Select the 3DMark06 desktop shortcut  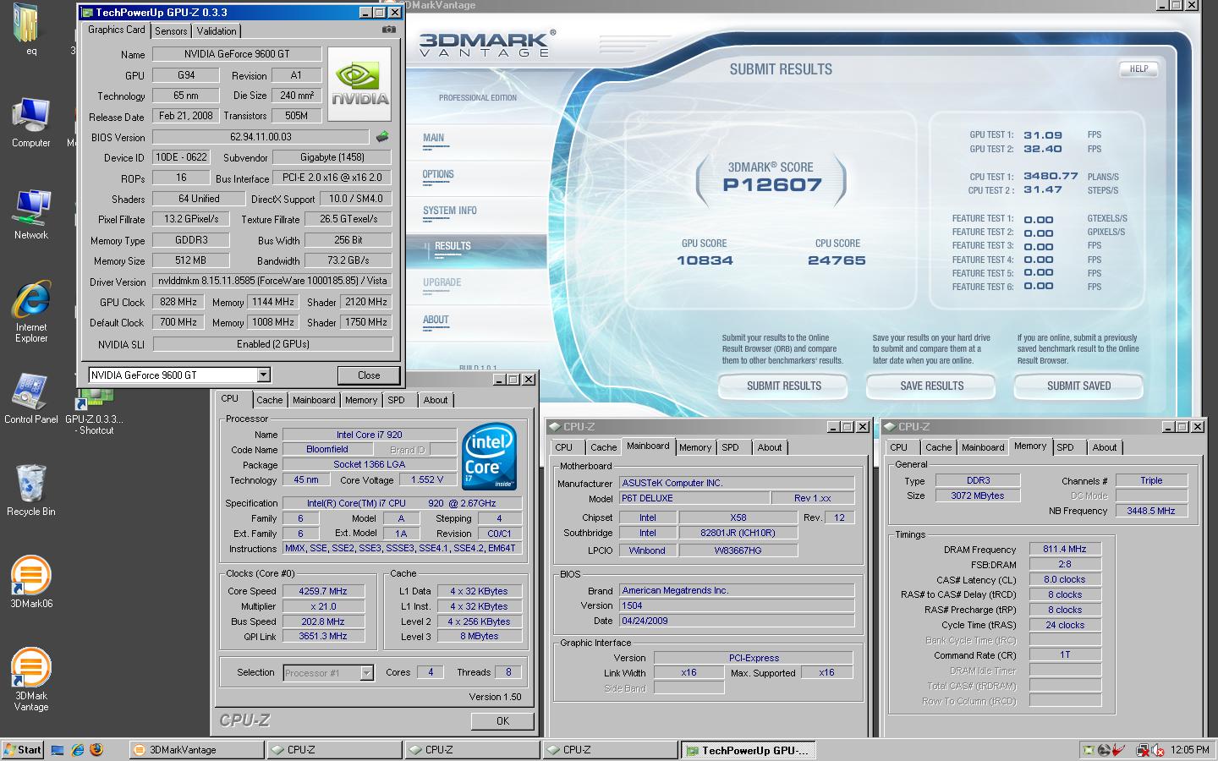point(31,582)
